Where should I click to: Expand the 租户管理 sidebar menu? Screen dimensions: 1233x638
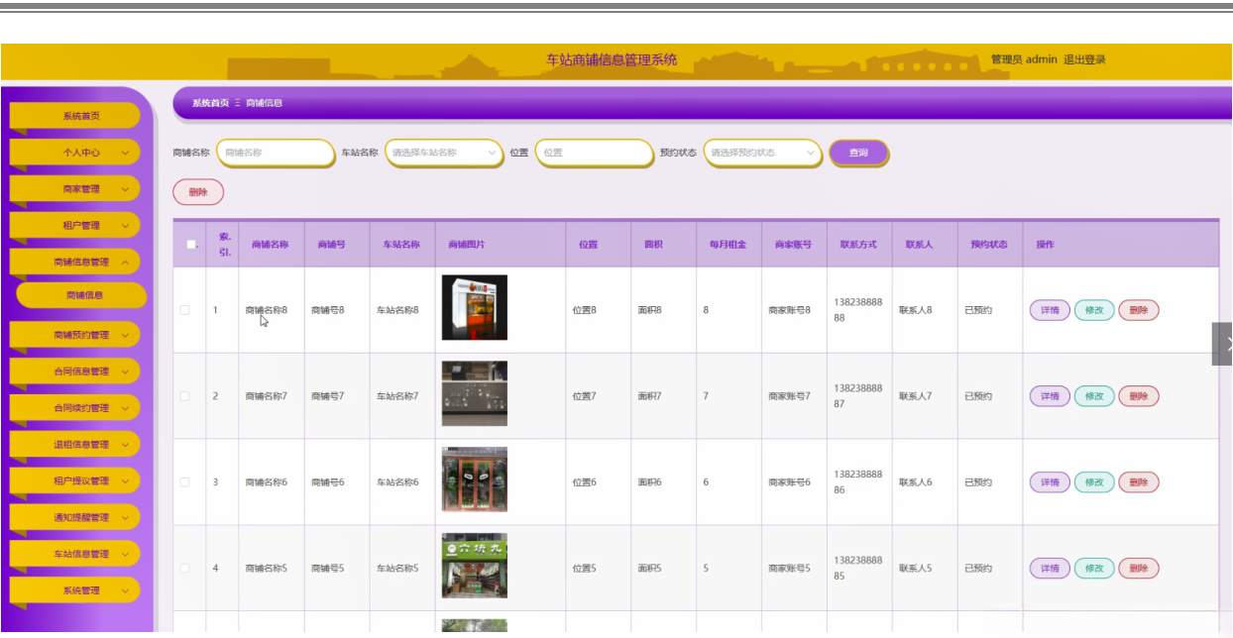point(75,225)
